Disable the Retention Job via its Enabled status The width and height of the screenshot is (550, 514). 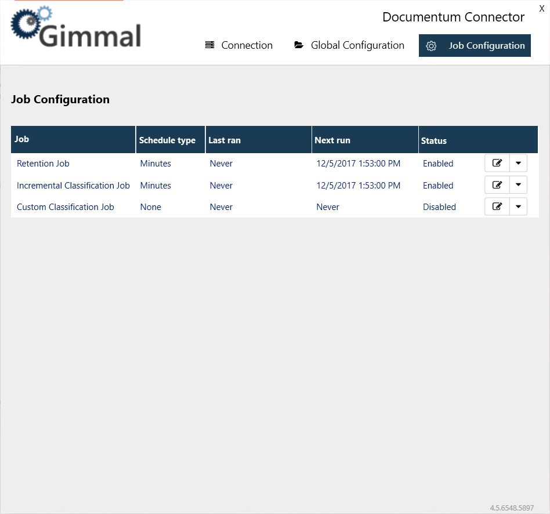click(x=438, y=163)
